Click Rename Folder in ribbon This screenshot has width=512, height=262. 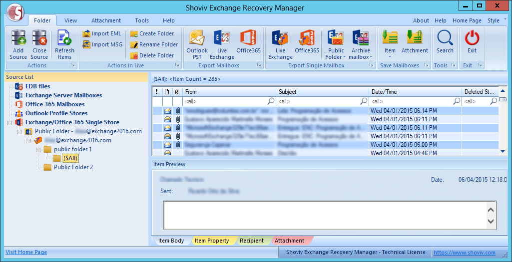click(x=154, y=44)
